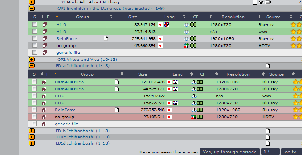Screen dimensions: 302x155
Task: Click English subtitle flag in OP1 Hi10 32.347.124 row
Action: pos(167,25)
